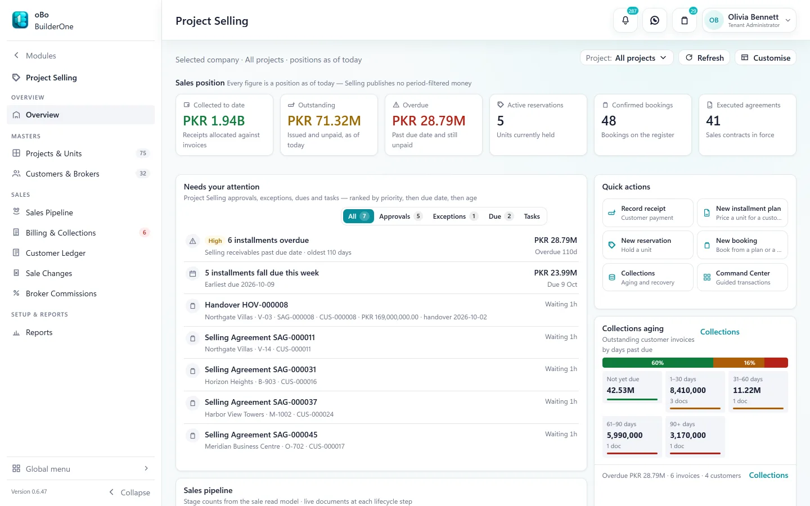The height and width of the screenshot is (506, 810).
Task: Open Collections link beside overdue summary
Action: (x=768, y=475)
